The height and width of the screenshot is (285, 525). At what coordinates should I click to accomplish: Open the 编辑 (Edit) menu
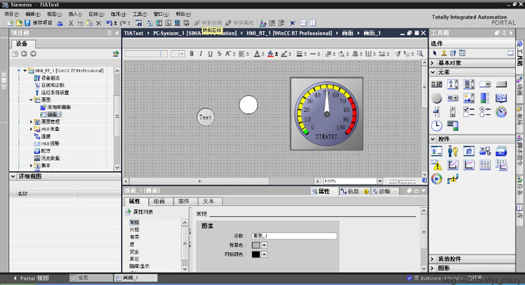pos(31,14)
